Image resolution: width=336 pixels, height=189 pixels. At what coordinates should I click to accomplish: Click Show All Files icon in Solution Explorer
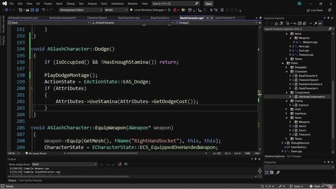point(304,24)
